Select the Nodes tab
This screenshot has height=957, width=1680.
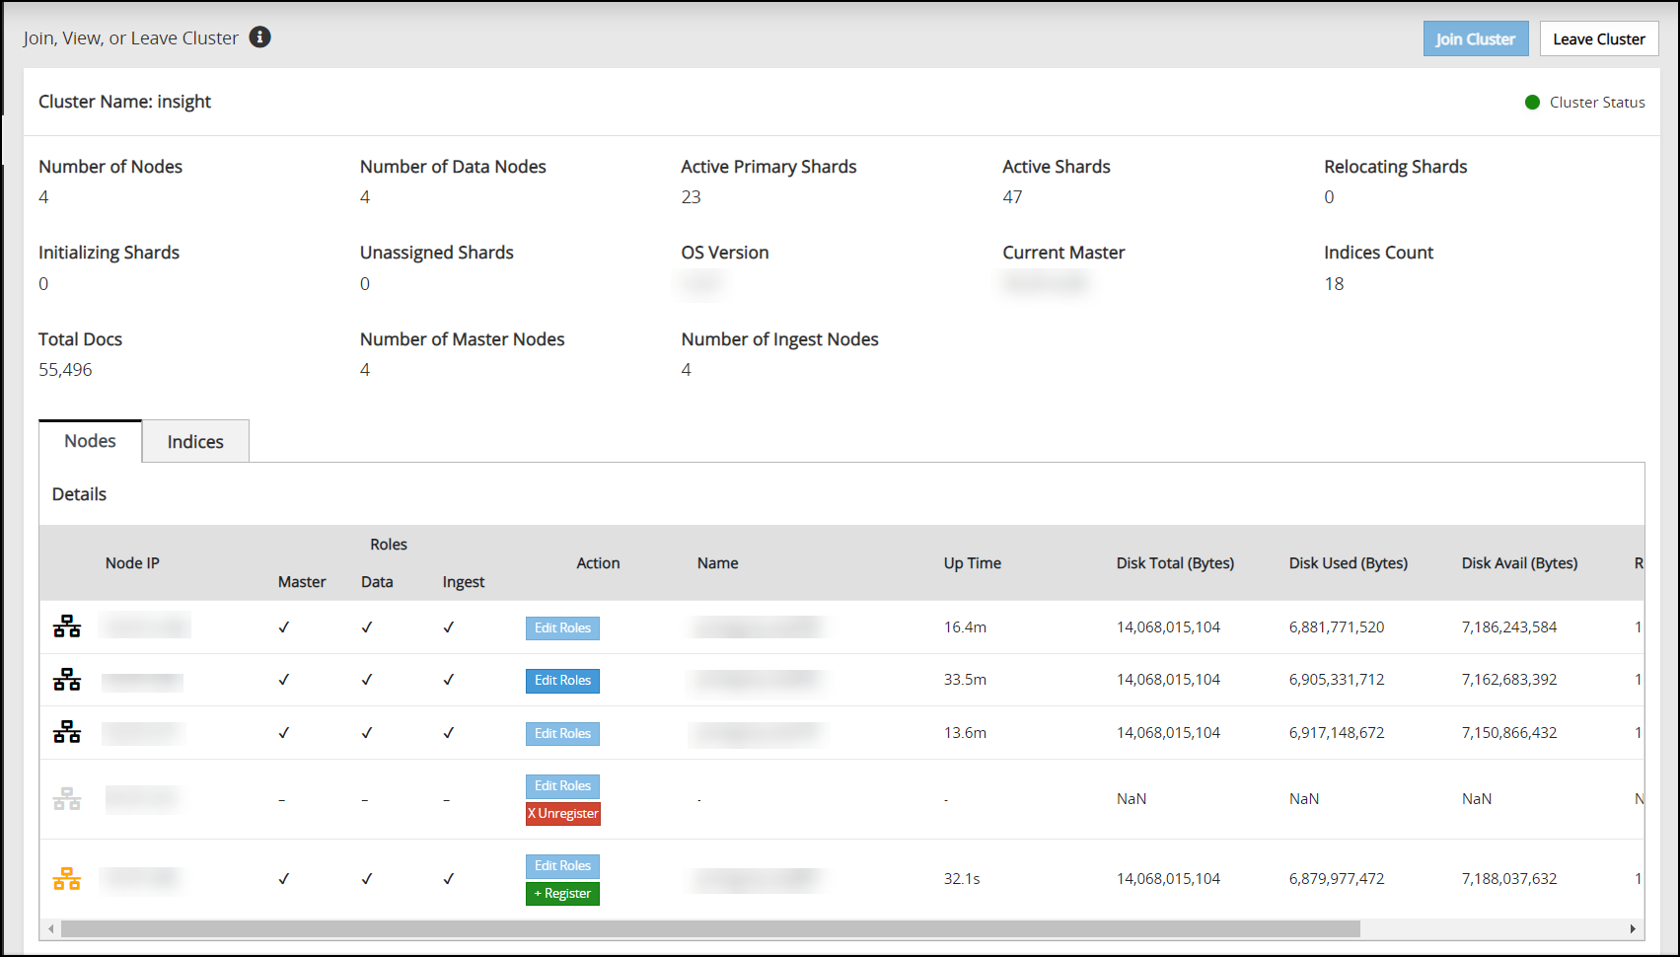click(x=90, y=441)
